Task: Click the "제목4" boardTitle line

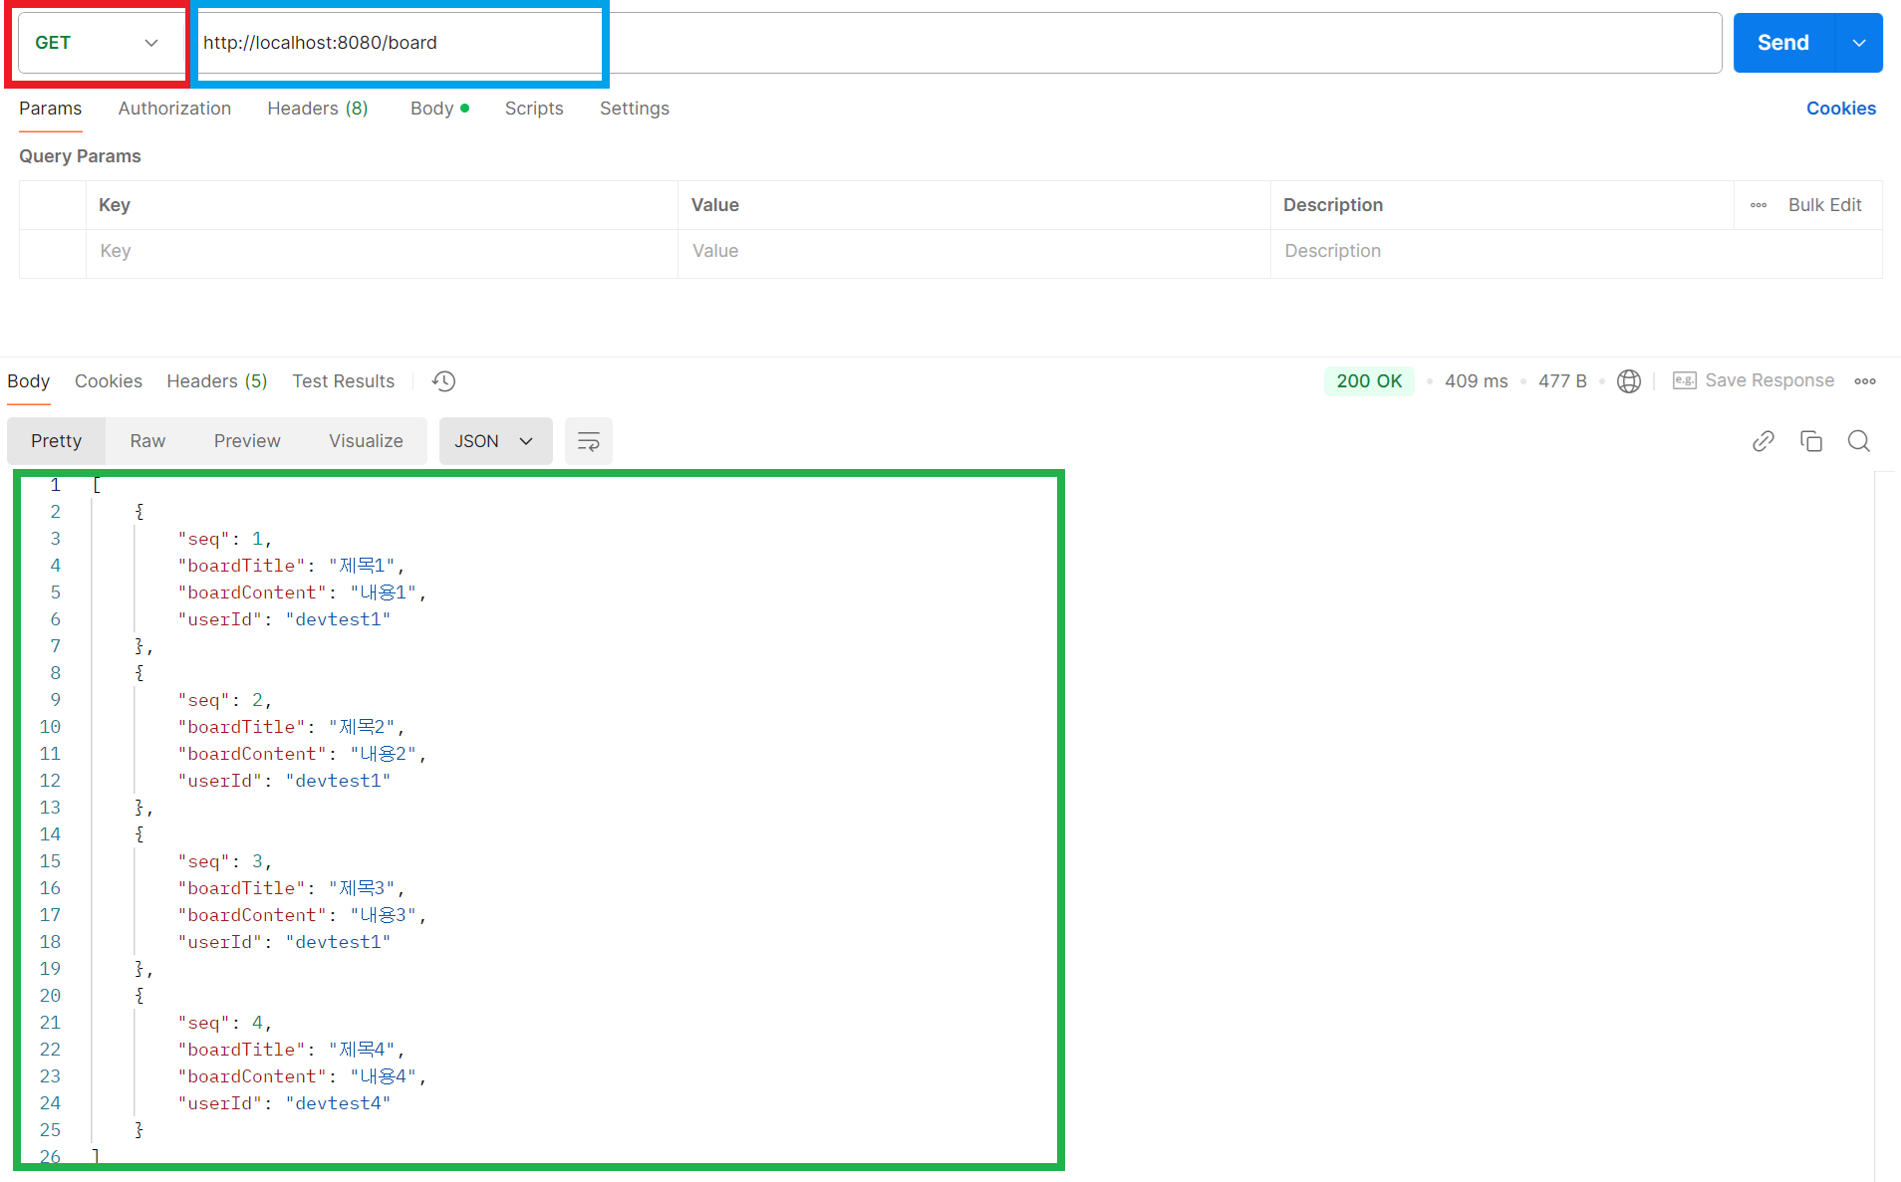Action: coord(291,1050)
